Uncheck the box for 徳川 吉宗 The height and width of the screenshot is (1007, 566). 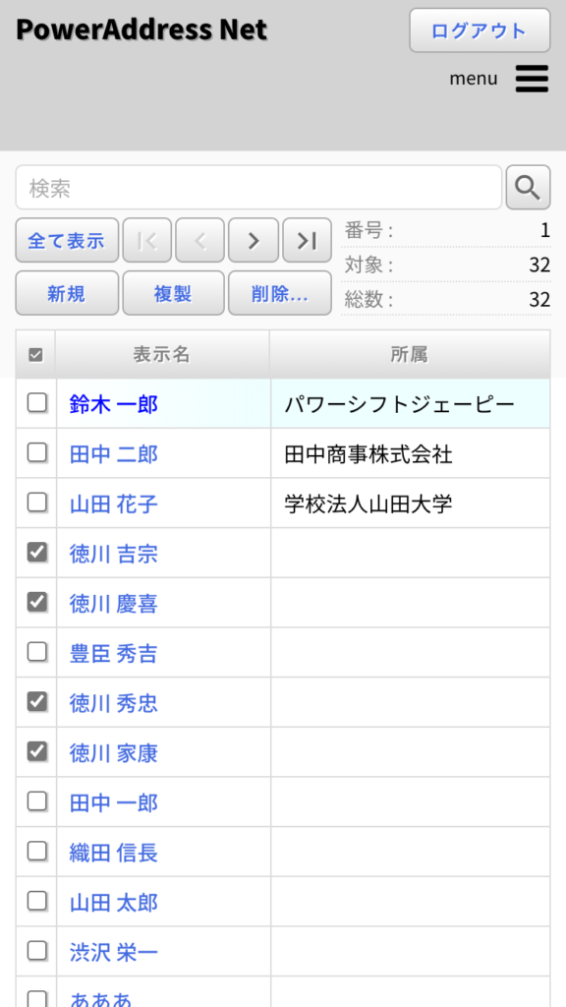pyautogui.click(x=37, y=552)
